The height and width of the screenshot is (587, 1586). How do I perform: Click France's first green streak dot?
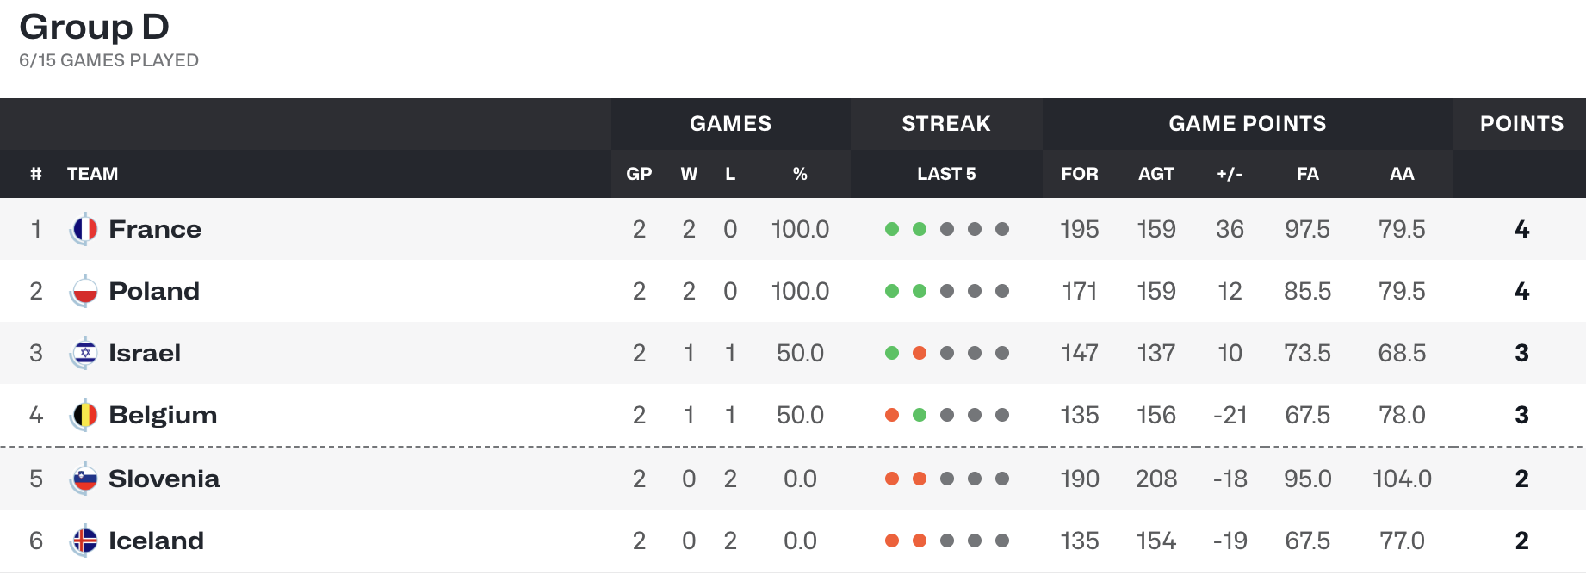pyautogui.click(x=892, y=229)
